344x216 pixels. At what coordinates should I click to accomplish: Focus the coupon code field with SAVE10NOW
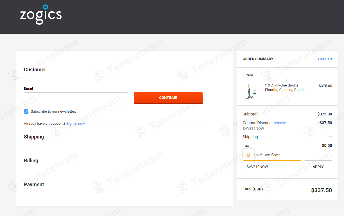pos(272,167)
